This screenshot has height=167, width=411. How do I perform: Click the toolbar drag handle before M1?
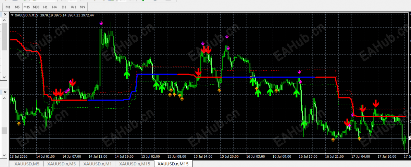tap(2, 7)
